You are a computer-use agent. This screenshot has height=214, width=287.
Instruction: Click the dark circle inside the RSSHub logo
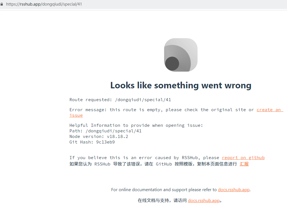(172, 64)
